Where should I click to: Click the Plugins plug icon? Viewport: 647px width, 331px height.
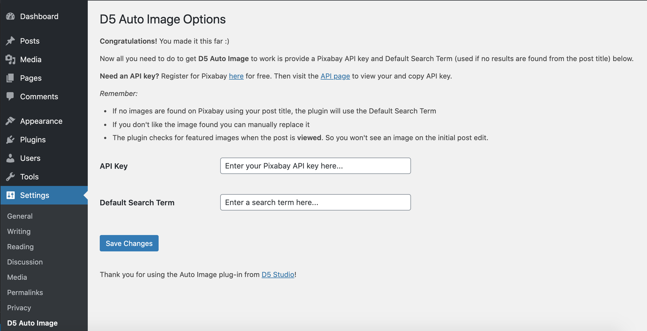(x=10, y=140)
